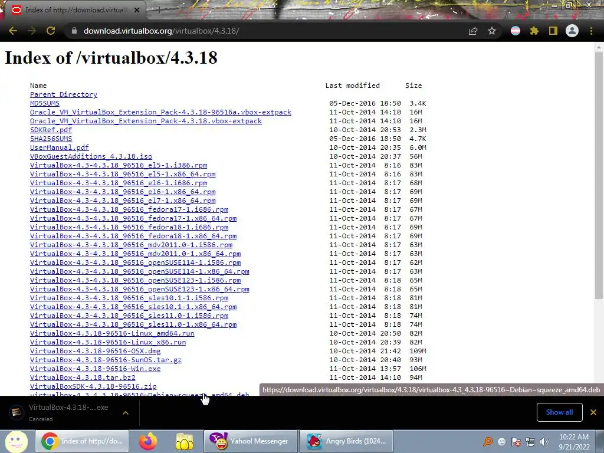This screenshot has width=604, height=453.
Task: Click the address bar URL
Action: [x=162, y=31]
